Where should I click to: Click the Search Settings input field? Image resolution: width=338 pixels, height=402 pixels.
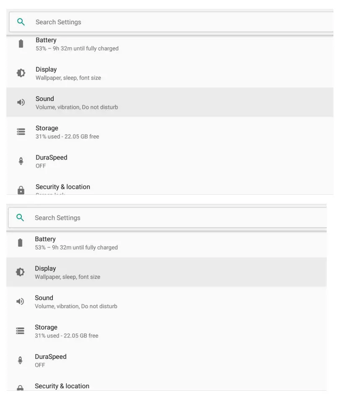126,22
